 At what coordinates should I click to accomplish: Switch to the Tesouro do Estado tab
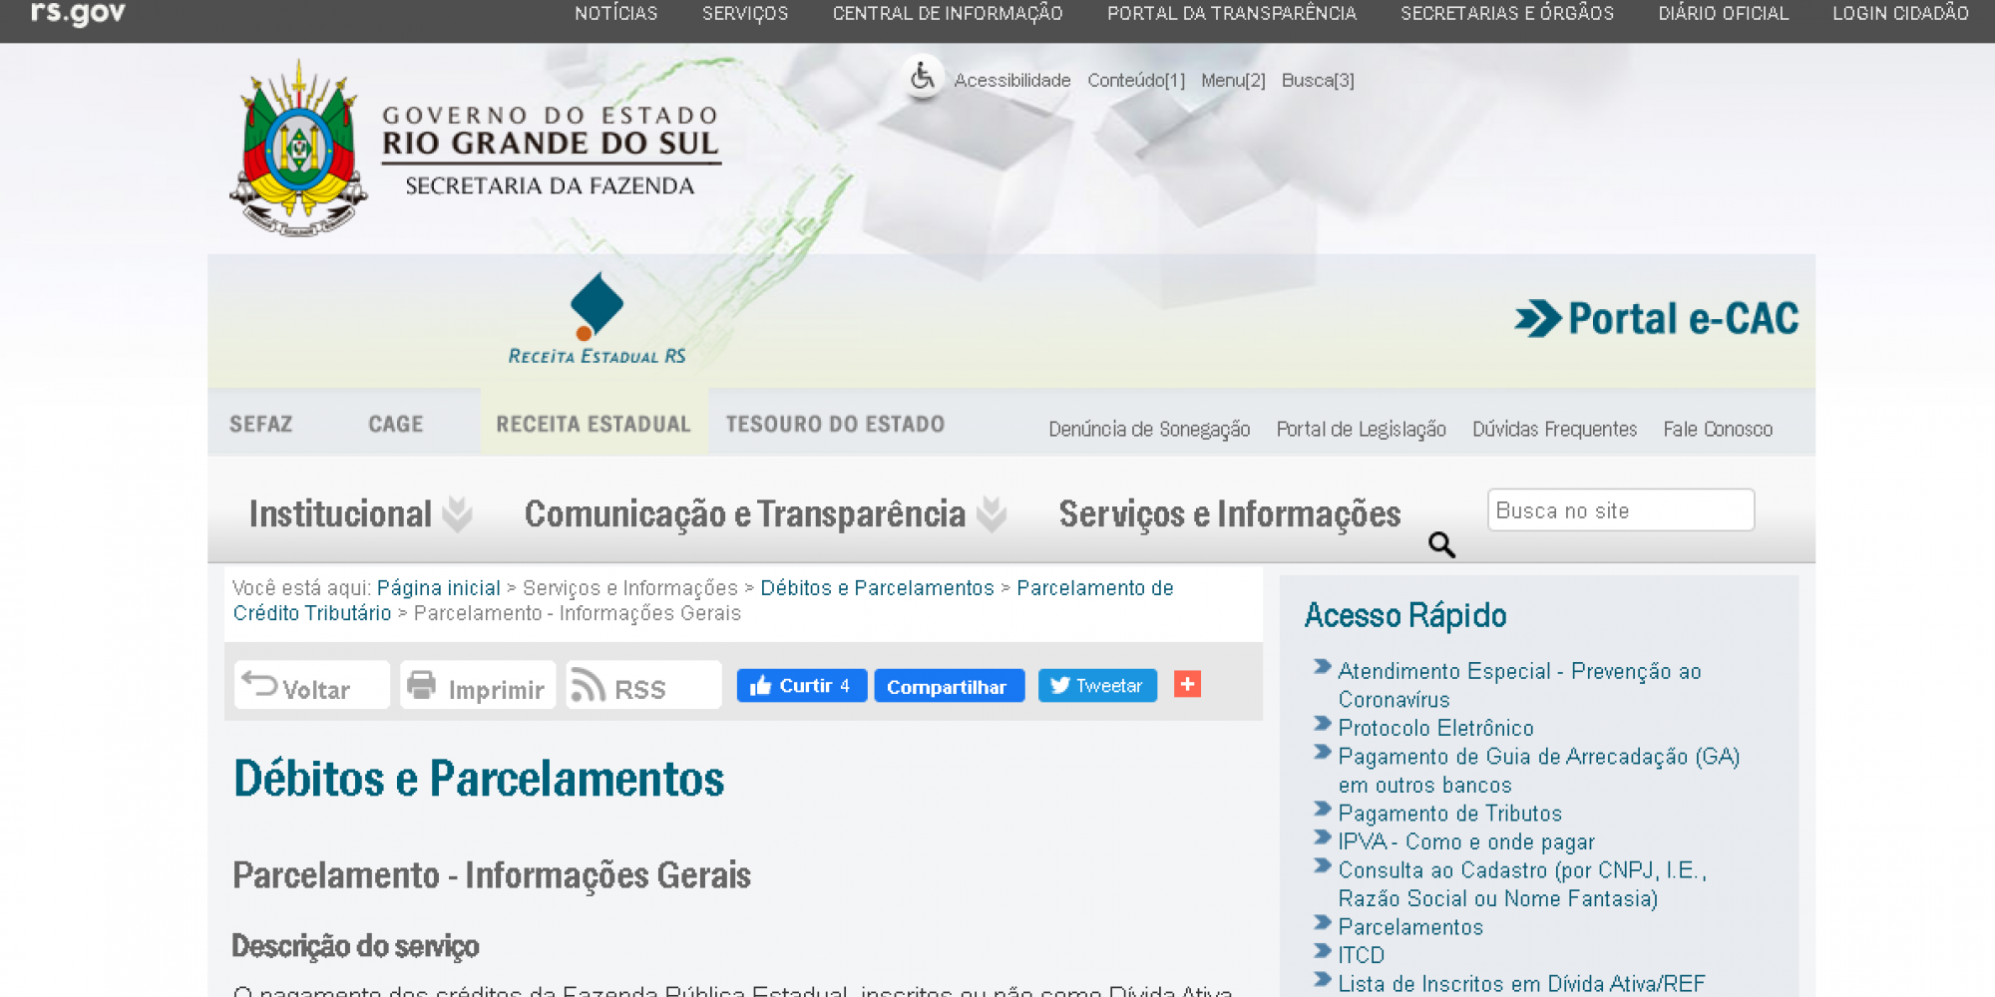(835, 425)
